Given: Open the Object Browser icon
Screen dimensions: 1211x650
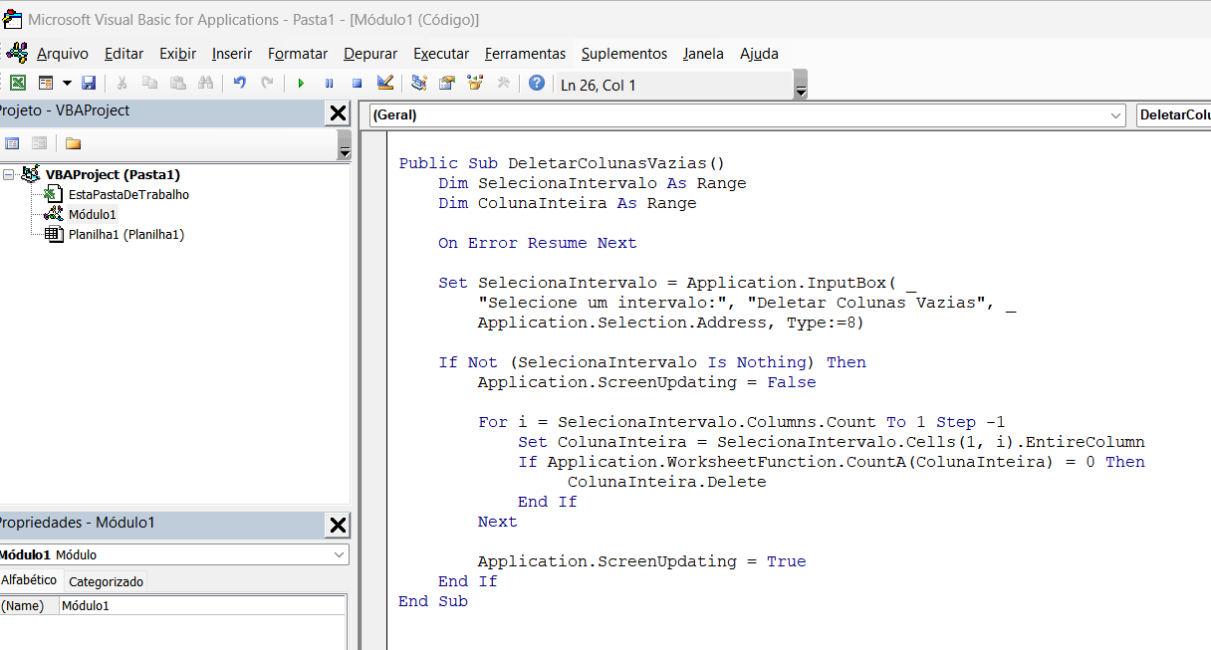Looking at the screenshot, I should click(x=475, y=84).
